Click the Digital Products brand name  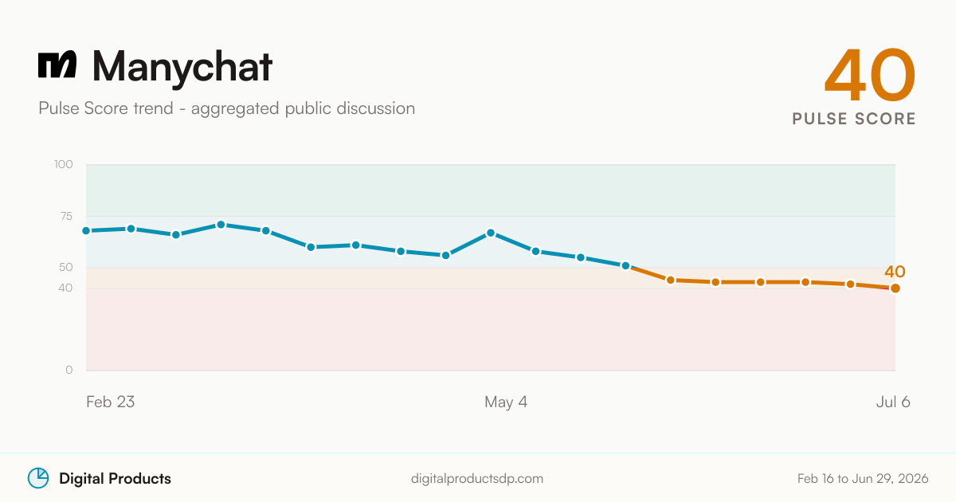[x=115, y=479]
